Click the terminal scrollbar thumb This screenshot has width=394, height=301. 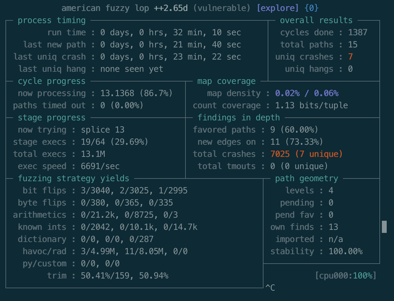(x=384, y=227)
